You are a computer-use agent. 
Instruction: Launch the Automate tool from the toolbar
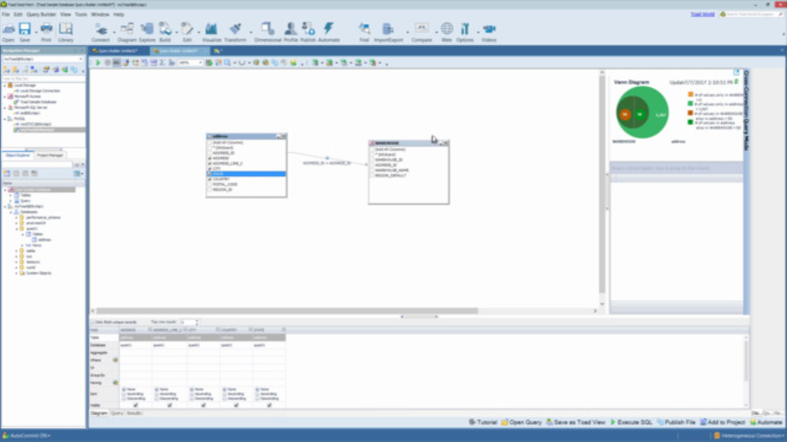pyautogui.click(x=329, y=29)
